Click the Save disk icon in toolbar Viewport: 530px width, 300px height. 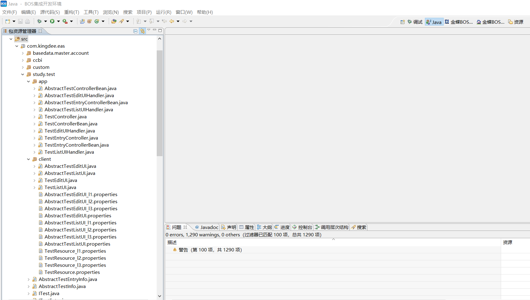pos(20,21)
